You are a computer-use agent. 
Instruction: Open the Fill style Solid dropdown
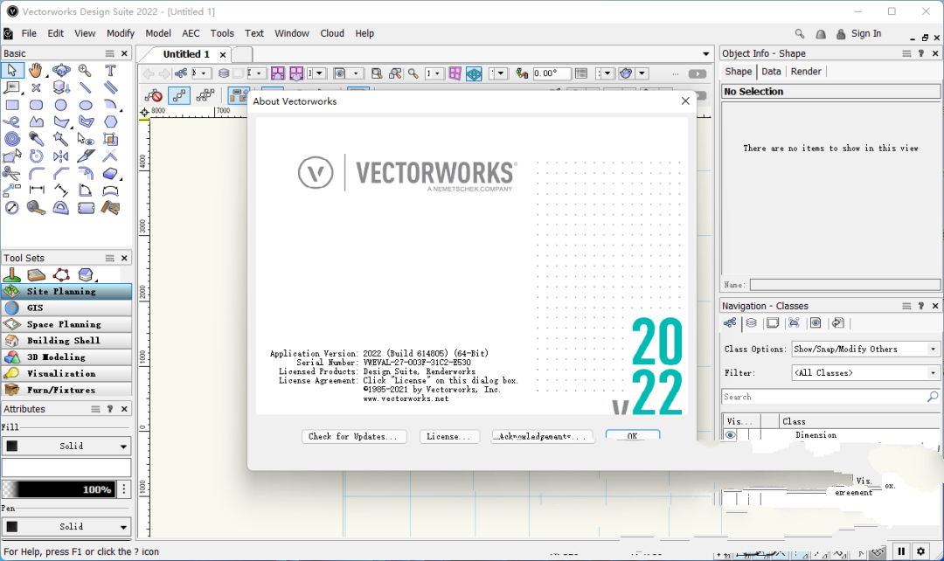tap(66, 446)
